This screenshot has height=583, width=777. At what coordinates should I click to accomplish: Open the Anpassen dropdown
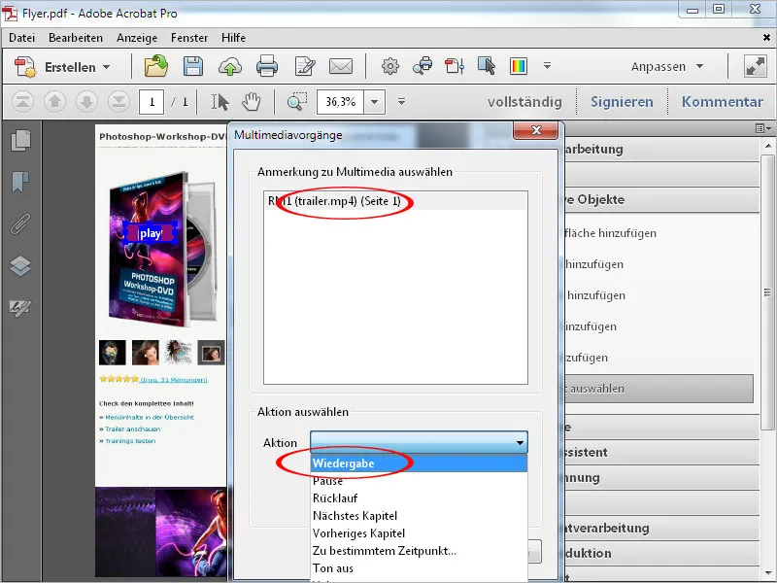click(x=667, y=66)
